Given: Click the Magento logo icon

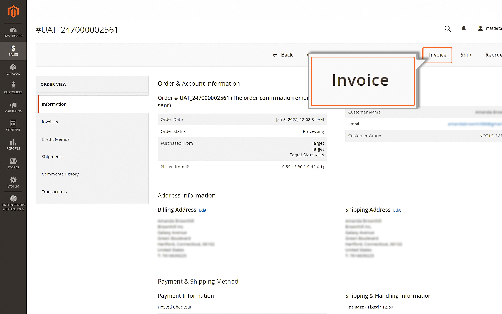Looking at the screenshot, I should pos(13,12).
